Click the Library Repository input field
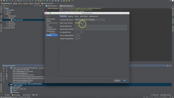This screenshot has width=174, height=98. (x=101, y=26)
